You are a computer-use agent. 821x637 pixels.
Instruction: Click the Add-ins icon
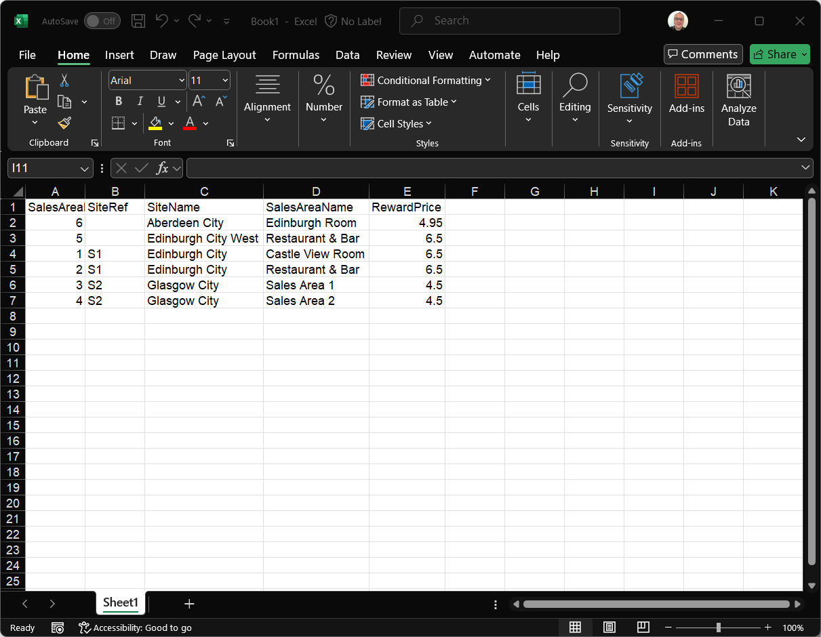(686, 94)
